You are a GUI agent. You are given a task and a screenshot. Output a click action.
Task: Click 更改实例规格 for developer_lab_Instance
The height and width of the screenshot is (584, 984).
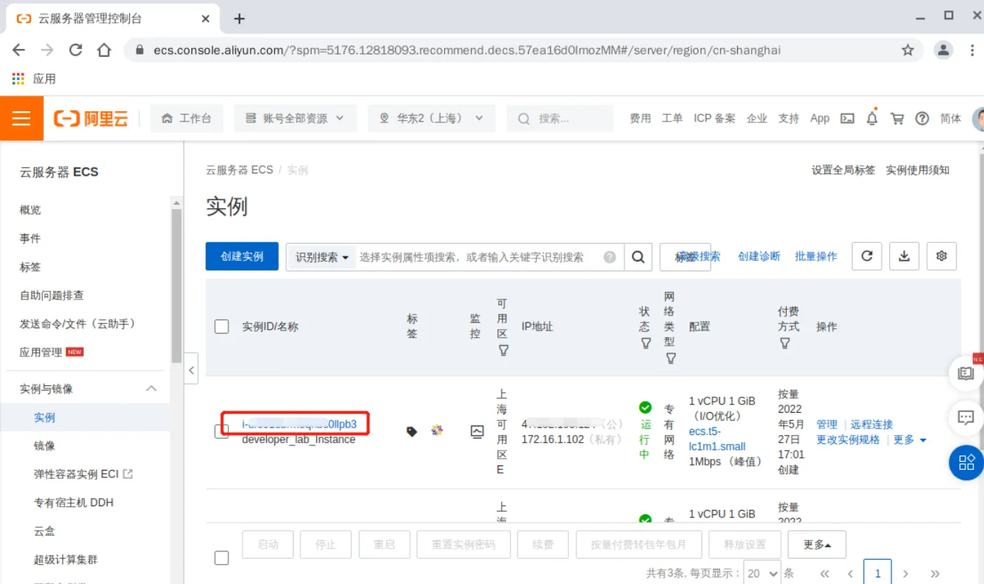tap(848, 440)
